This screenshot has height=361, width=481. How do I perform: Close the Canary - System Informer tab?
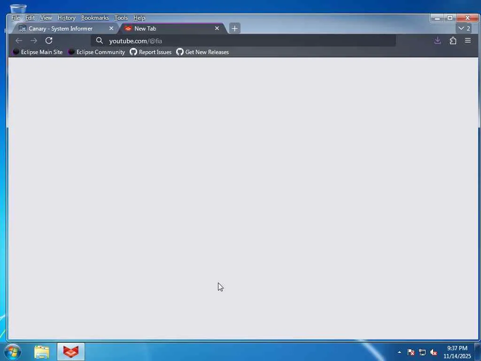(x=111, y=28)
